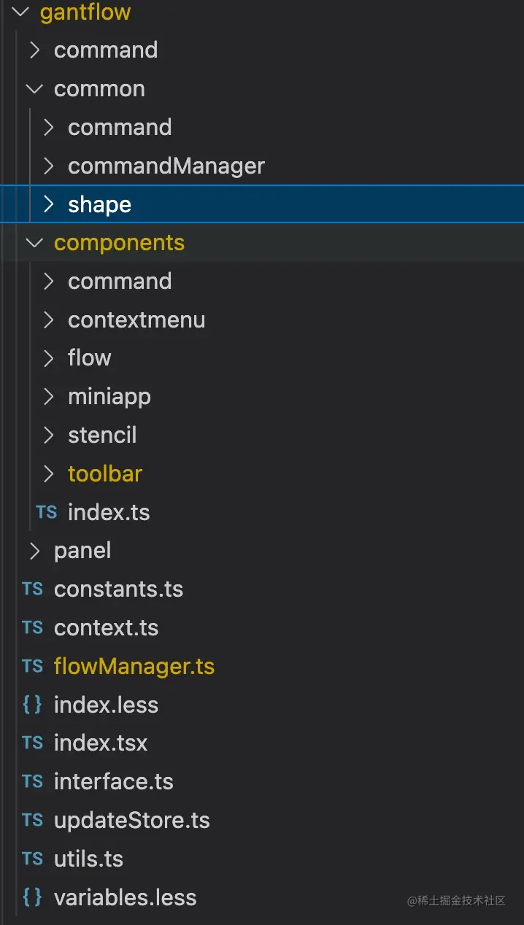Select the stencil folder

(102, 436)
